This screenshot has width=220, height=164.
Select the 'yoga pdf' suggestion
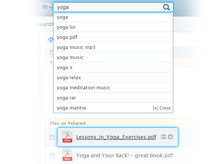pos(113,37)
